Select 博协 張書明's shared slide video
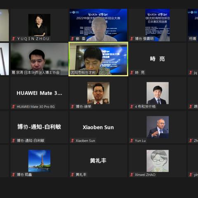The height and width of the screenshot is (198, 198). (x=158, y=25)
